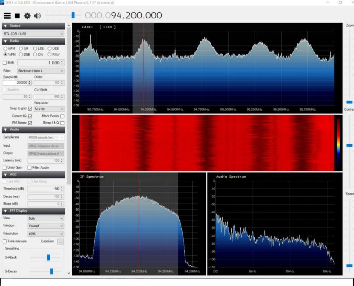The width and height of the screenshot is (354, 286).
Task: Toggle the FM Stereo checkbox
Action: (30, 123)
